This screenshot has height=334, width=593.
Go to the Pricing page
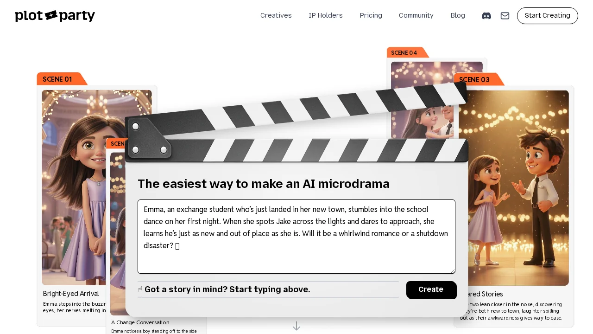click(x=371, y=16)
